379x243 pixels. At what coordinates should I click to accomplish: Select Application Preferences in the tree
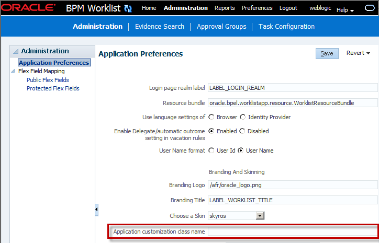[x=54, y=63]
